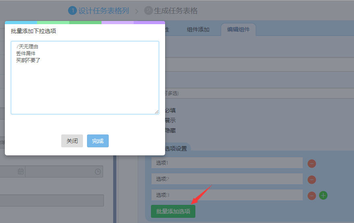Click step 2 circle 生成任务表格
354x223 pixels.
pos(148,11)
